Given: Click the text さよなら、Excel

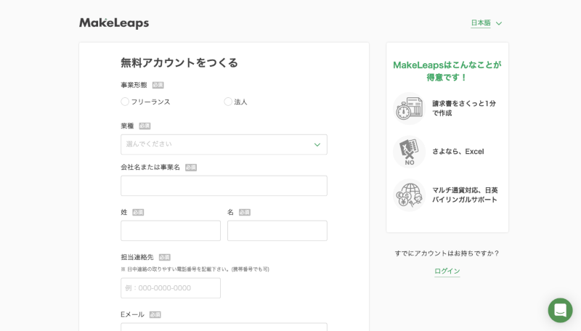Looking at the screenshot, I should click(458, 152).
